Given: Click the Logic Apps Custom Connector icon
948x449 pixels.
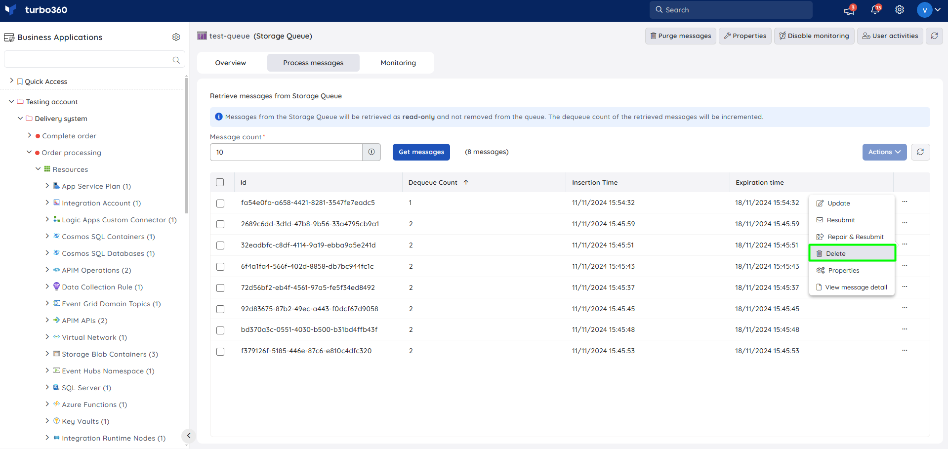Looking at the screenshot, I should [56, 219].
